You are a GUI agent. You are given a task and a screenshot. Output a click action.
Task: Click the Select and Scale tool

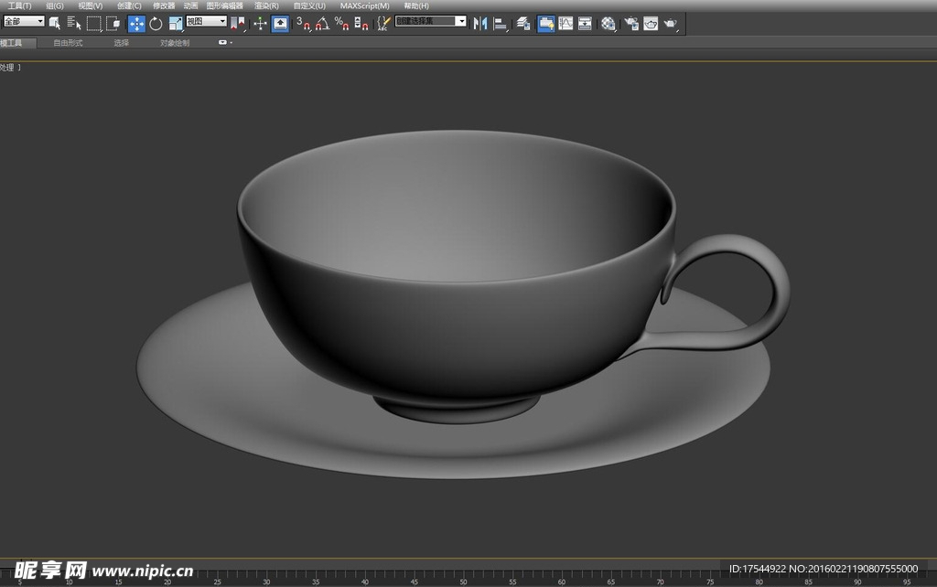pos(176,24)
